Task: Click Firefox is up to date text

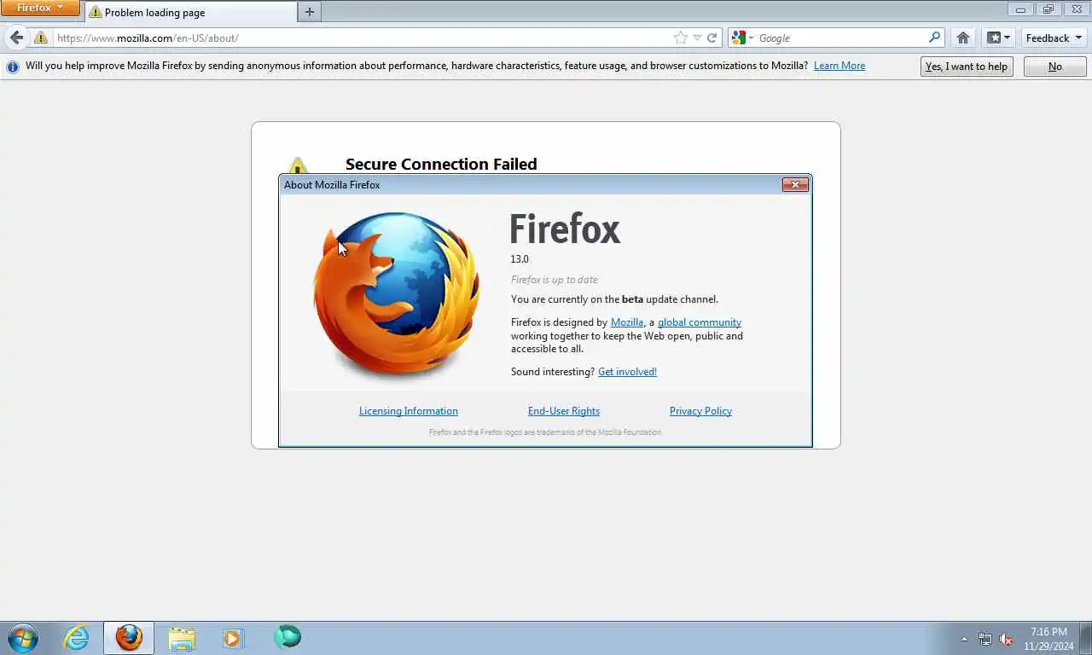Action: point(555,280)
